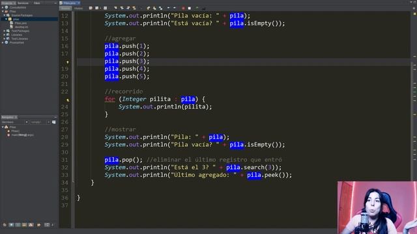Click the lightbulb hint on pila.push(3) line
The width and height of the screenshot is (417, 234).
pos(68,62)
